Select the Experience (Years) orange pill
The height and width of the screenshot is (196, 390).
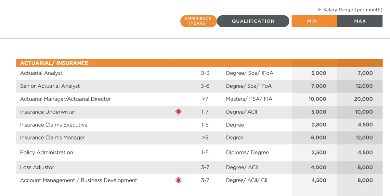(198, 21)
